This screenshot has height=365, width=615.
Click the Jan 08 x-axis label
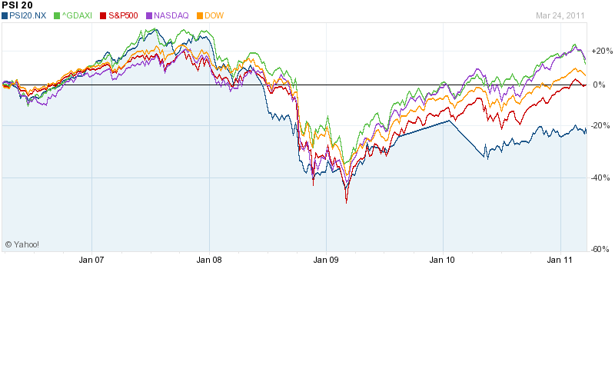point(209,260)
